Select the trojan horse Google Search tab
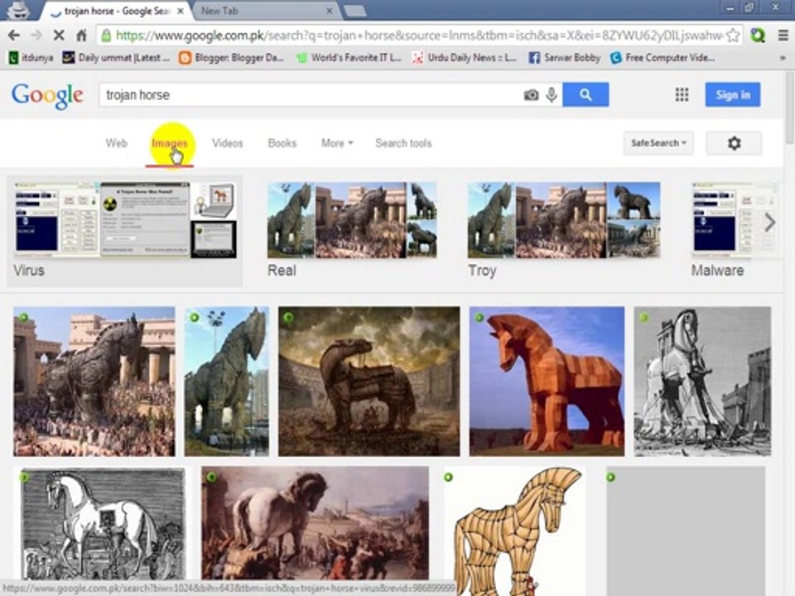The width and height of the screenshot is (795, 596). [117, 11]
